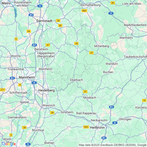Viewport: 147px width, 147px height.
Task: Click the Aschaffenburg town label
Action: (90, 5)
